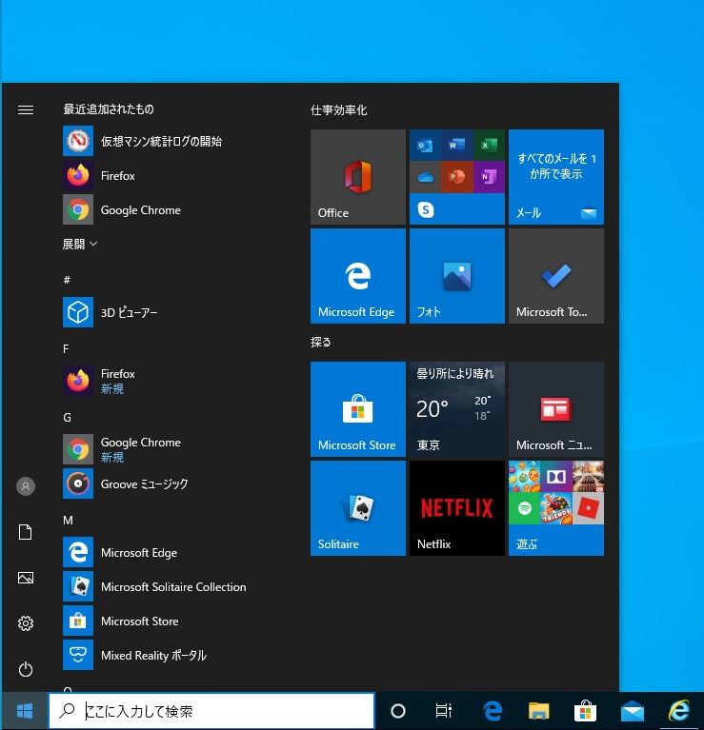Open Task View on taskbar
This screenshot has height=730, width=704.
(x=444, y=711)
